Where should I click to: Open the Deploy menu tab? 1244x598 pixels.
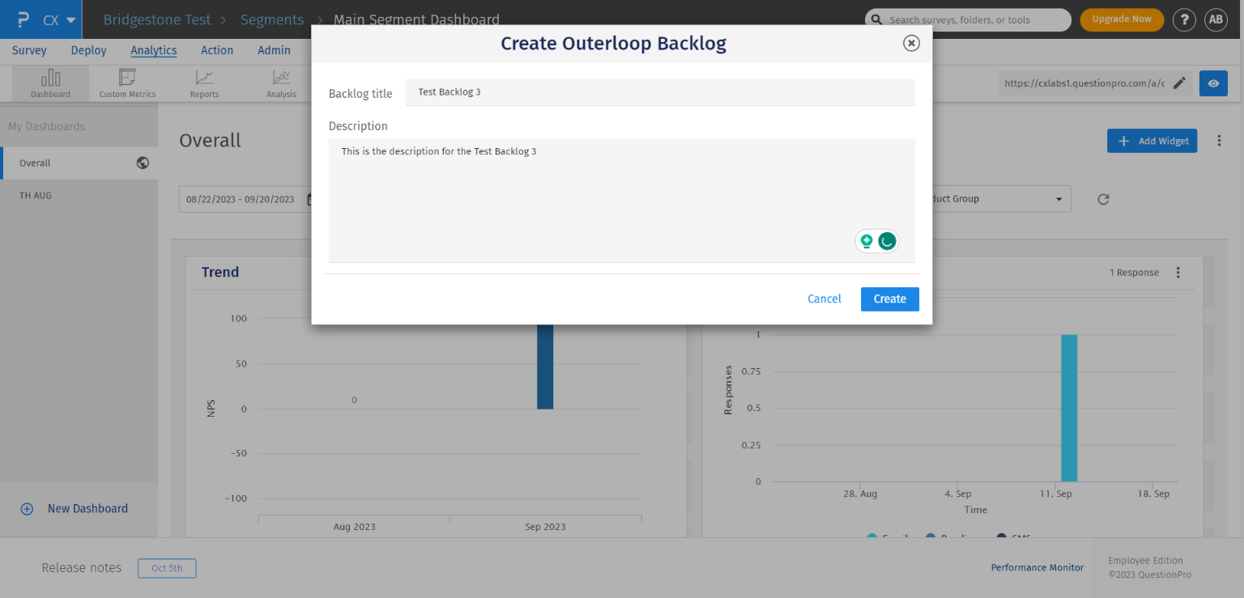coord(88,50)
